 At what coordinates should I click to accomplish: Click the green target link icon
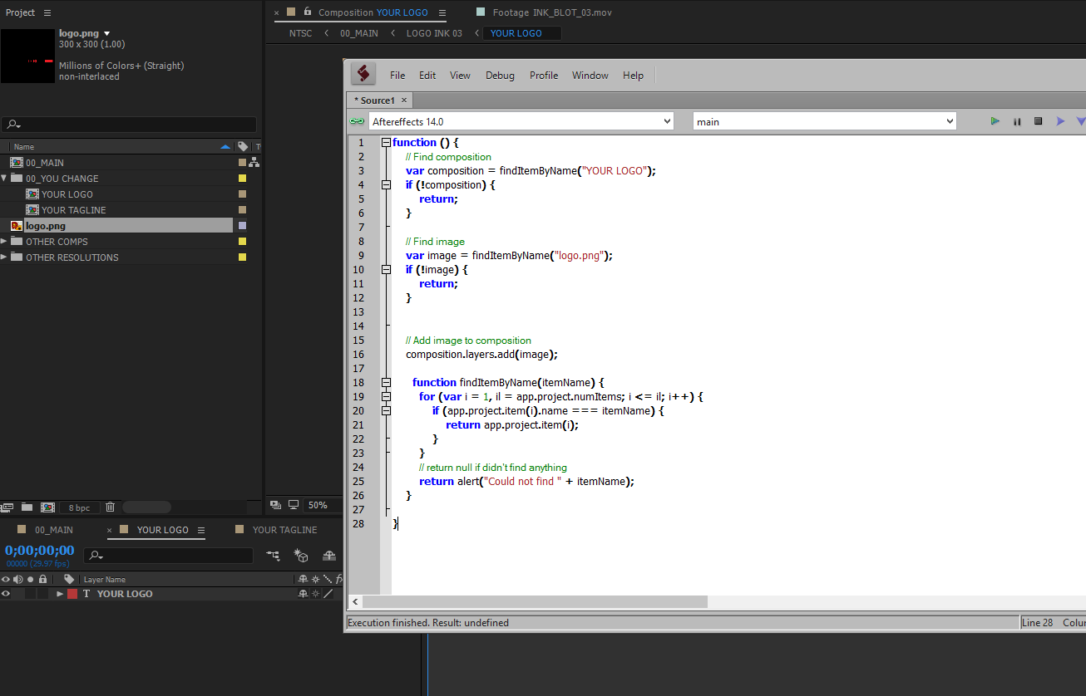point(357,121)
